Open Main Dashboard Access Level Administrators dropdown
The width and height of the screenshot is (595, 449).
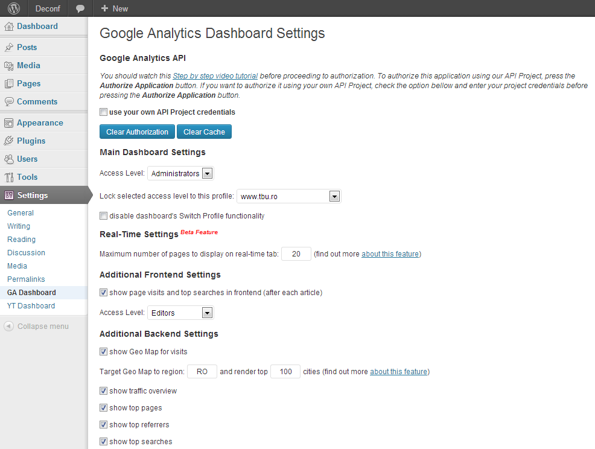click(x=180, y=173)
